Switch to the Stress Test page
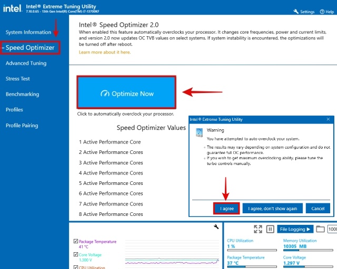This screenshot has height=269, width=337. (18, 79)
